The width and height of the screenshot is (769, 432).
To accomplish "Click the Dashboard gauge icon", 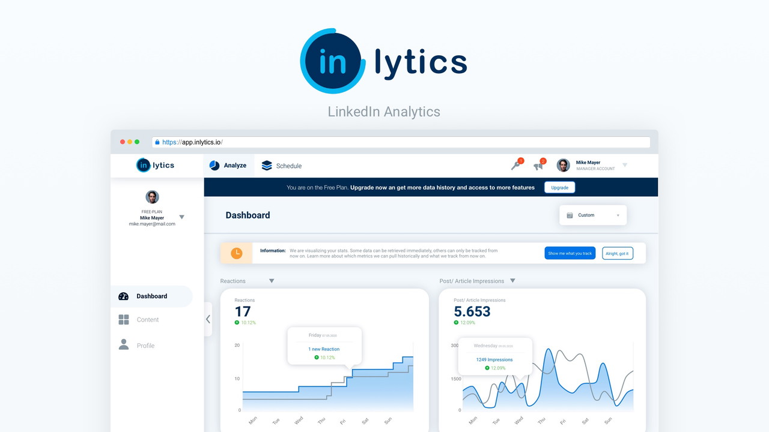I will click(124, 296).
